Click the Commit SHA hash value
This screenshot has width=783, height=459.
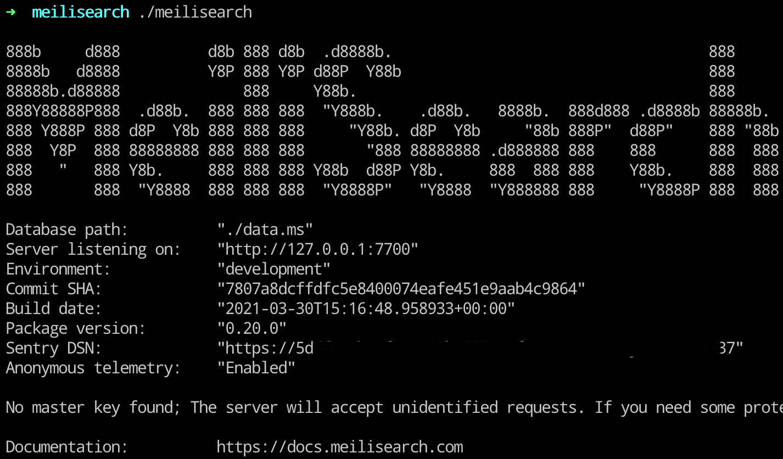pyautogui.click(x=401, y=289)
